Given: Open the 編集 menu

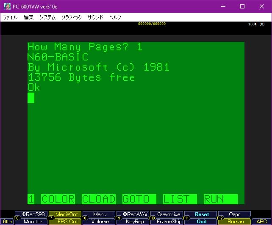Looking at the screenshot, I should [28, 17].
